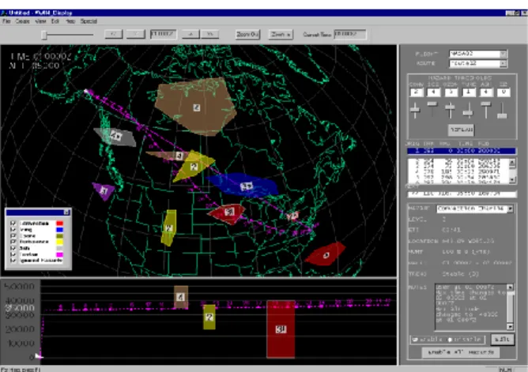Image resolution: width=528 pixels, height=372 pixels.
Task: Click the Current Time input field
Action: coord(350,34)
